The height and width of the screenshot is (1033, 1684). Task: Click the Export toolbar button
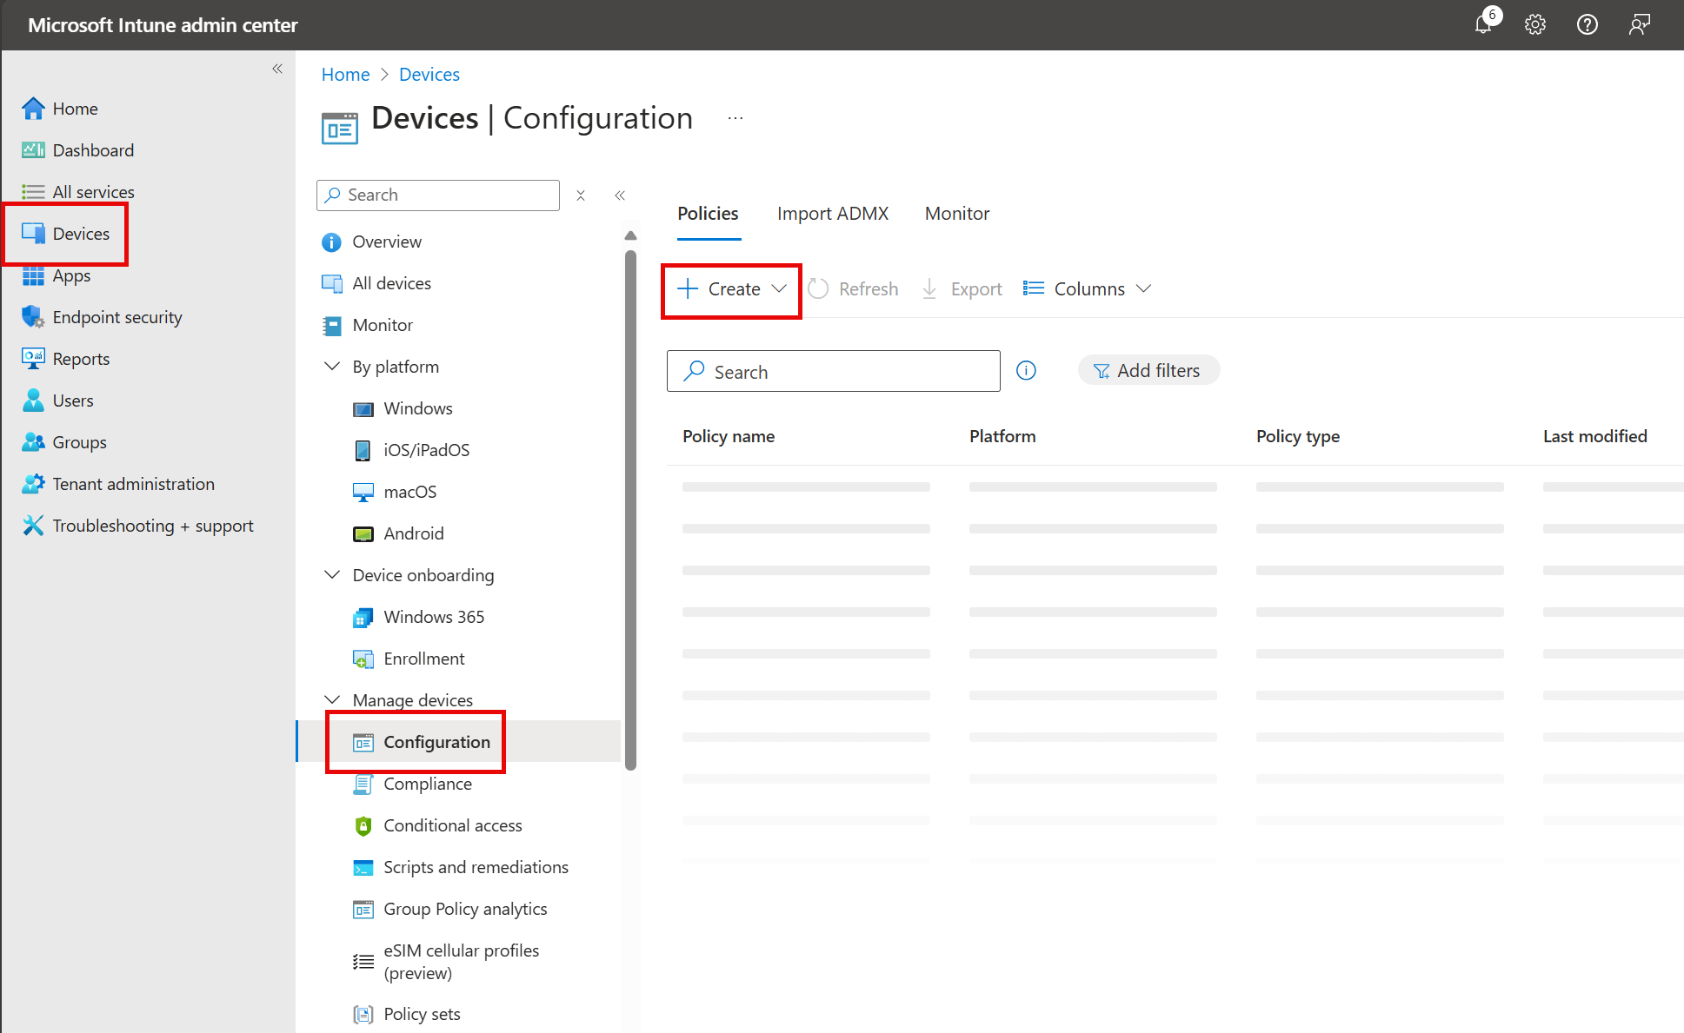(962, 289)
